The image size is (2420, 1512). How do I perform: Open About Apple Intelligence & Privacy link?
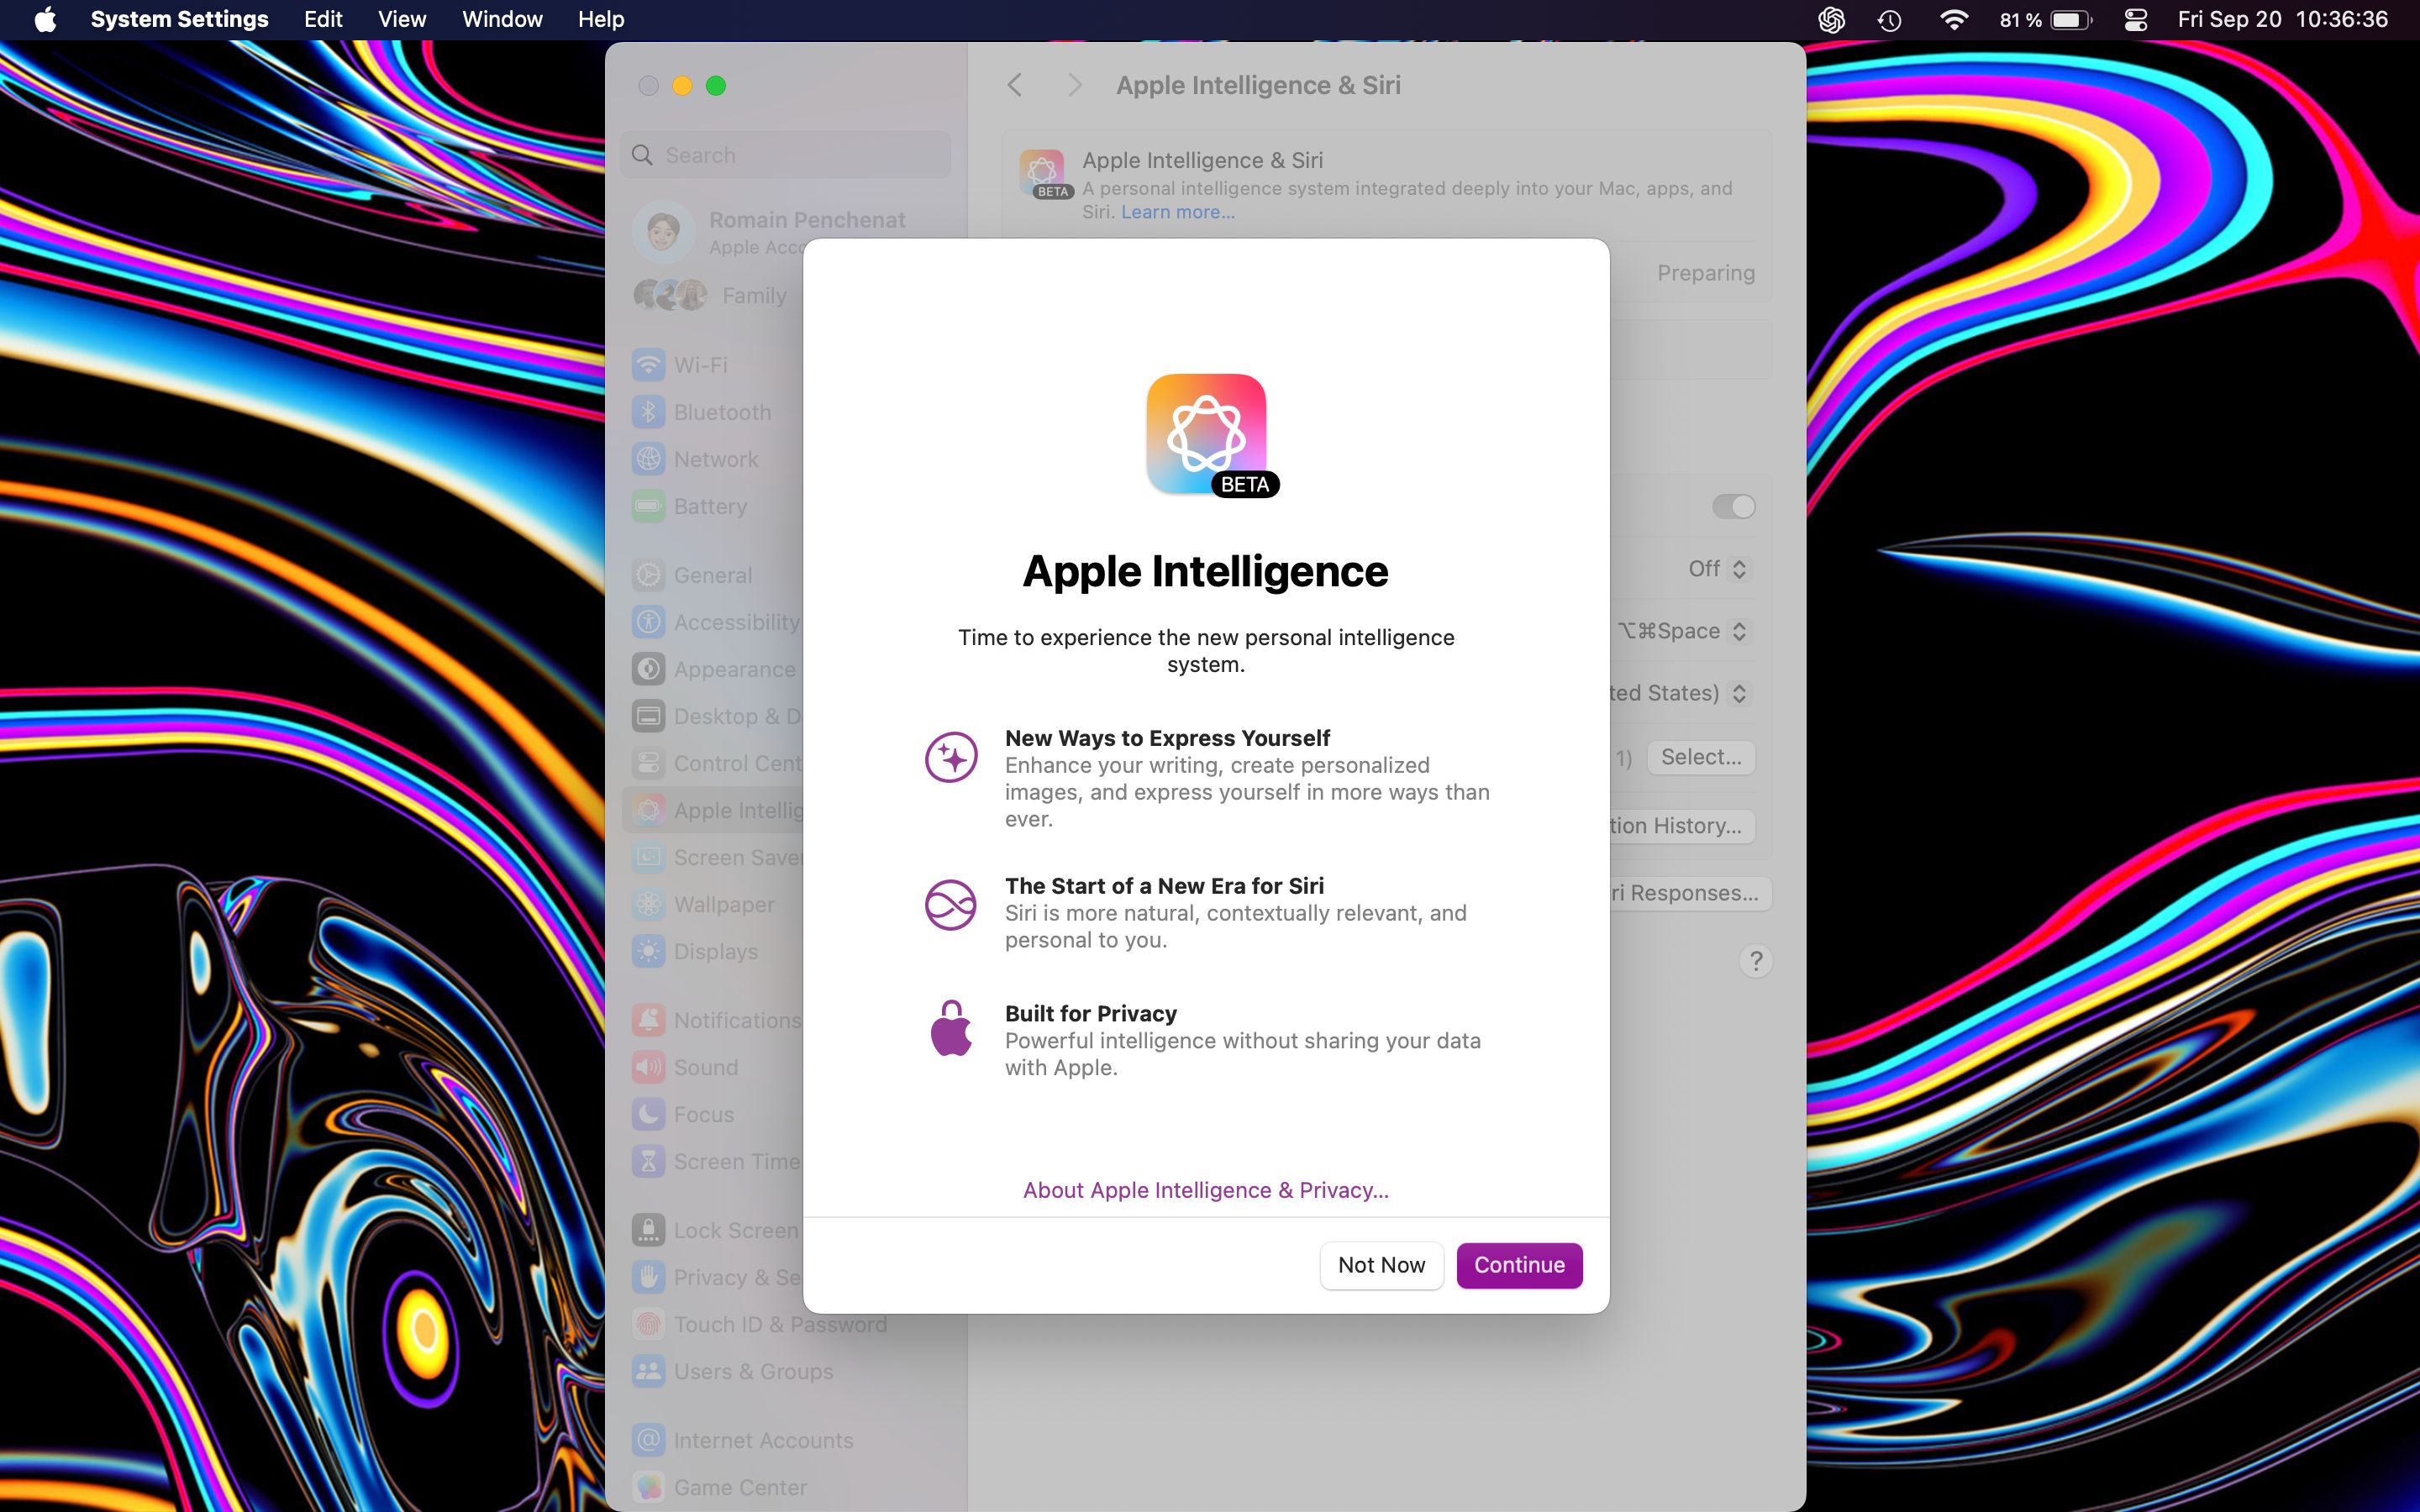pyautogui.click(x=1205, y=1190)
